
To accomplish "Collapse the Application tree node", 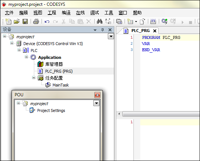I will (x=26, y=57).
